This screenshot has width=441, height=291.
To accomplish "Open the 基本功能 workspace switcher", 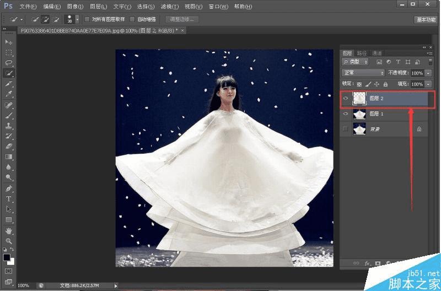I will pyautogui.click(x=426, y=20).
